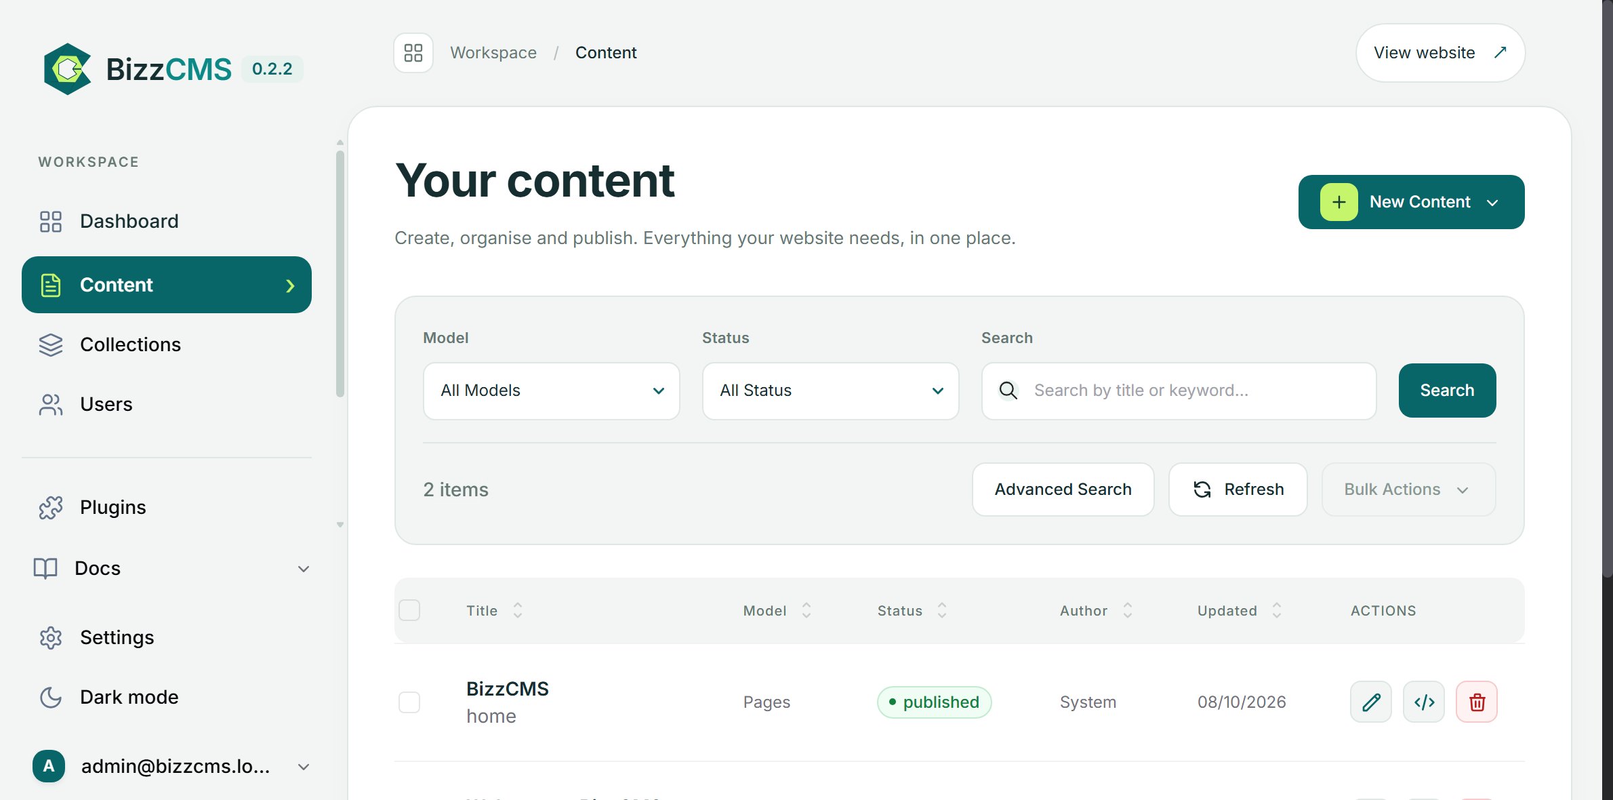Open Plugins in sidebar
Image resolution: width=1613 pixels, height=800 pixels.
coord(167,507)
